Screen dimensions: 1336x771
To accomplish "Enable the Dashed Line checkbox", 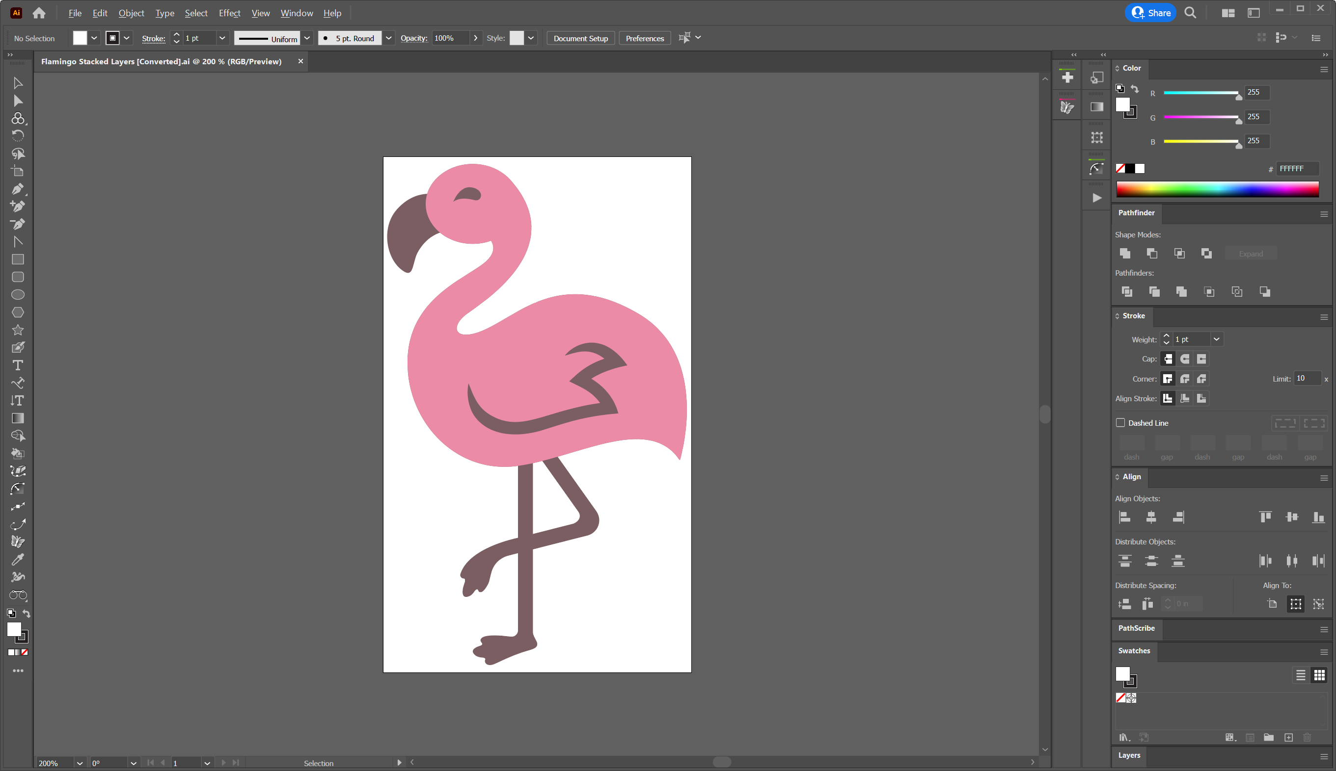I will point(1120,423).
